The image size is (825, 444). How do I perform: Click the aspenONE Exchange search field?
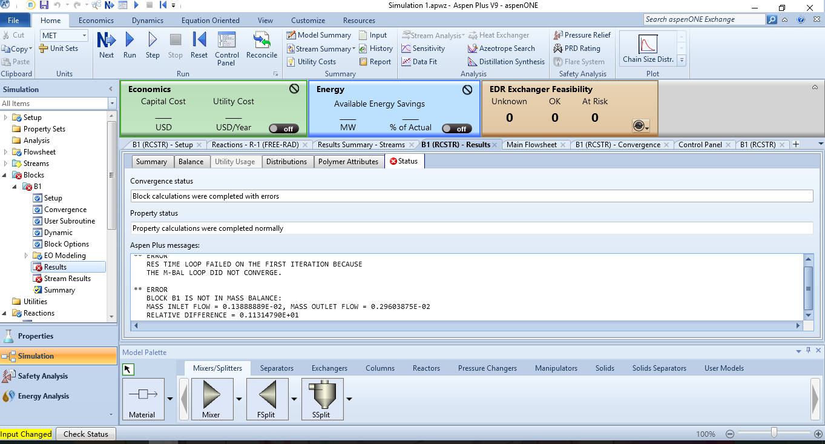(703, 19)
